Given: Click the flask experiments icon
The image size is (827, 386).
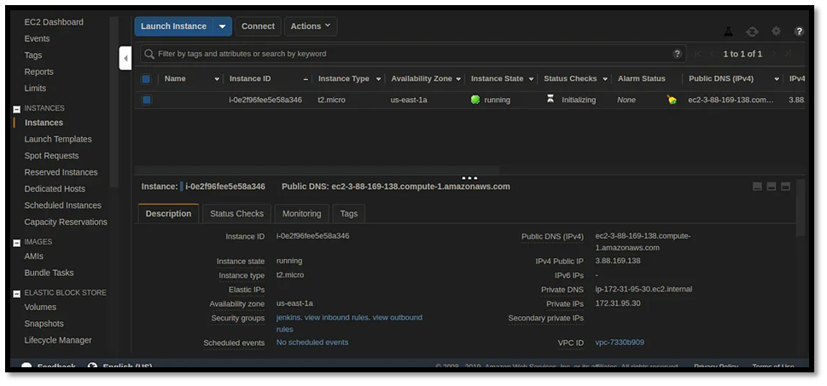Looking at the screenshot, I should point(728,31).
